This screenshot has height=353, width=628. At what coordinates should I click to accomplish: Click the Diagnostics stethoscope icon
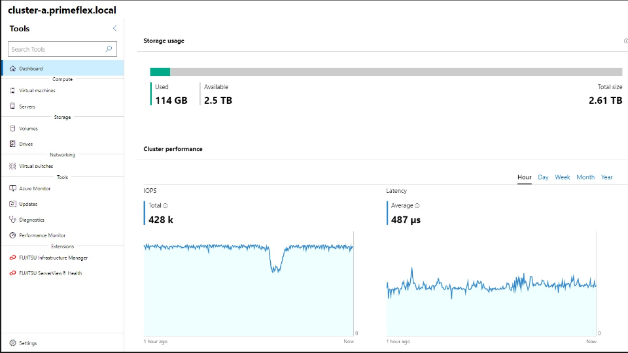(12, 220)
